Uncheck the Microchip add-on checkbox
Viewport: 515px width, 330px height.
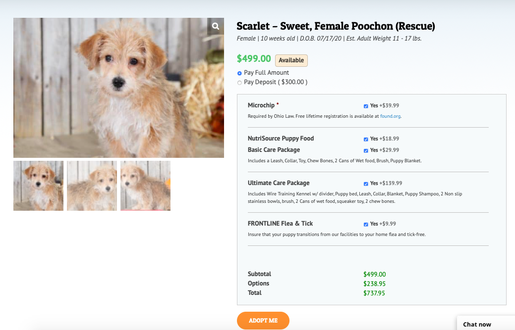[x=366, y=106]
